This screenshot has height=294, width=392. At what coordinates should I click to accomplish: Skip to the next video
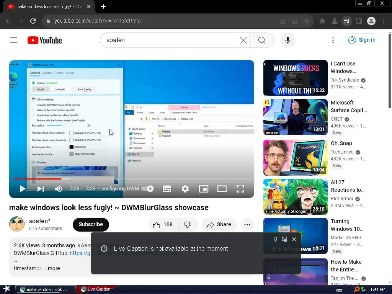pyautogui.click(x=41, y=189)
